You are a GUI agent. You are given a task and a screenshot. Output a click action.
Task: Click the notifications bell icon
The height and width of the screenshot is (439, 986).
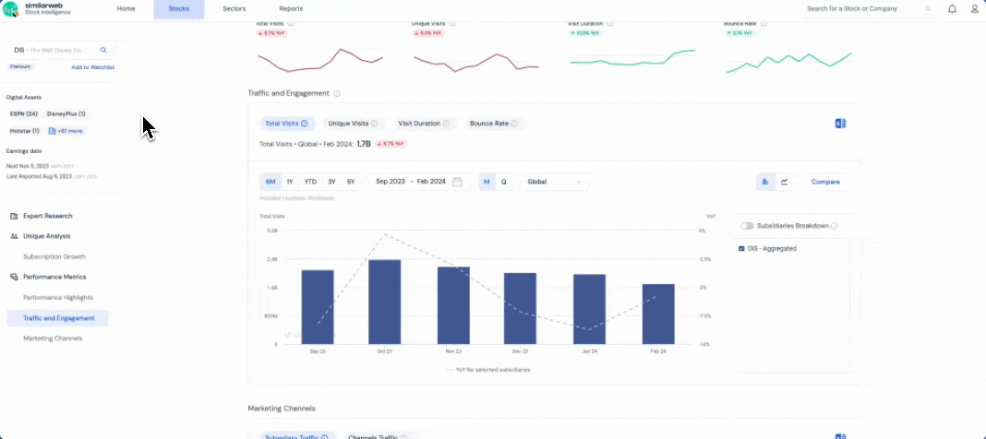tap(952, 9)
